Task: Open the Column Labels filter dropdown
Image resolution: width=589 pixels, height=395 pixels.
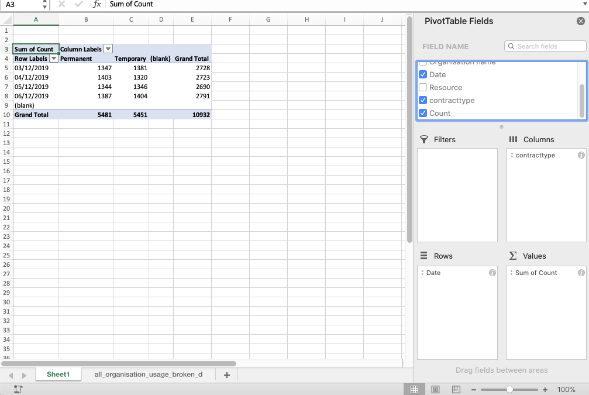Action: (108, 49)
